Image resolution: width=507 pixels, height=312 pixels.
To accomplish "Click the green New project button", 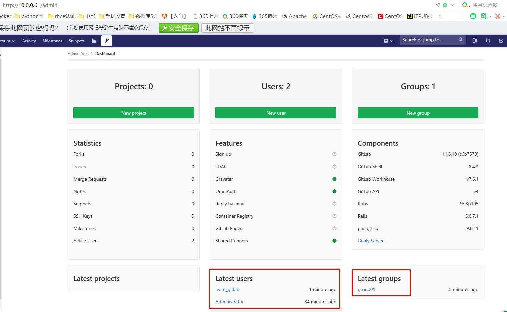I will [x=134, y=113].
